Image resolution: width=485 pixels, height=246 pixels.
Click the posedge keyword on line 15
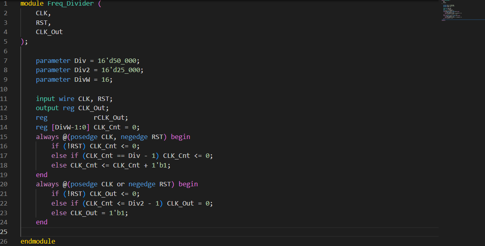(84, 137)
